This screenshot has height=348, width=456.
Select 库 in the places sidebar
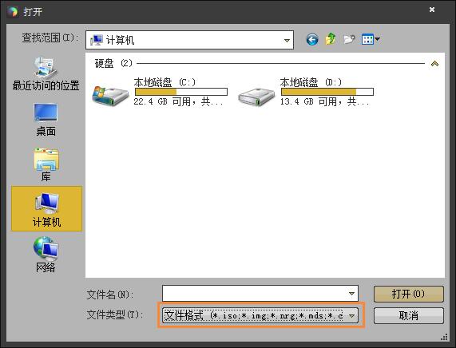click(46, 165)
